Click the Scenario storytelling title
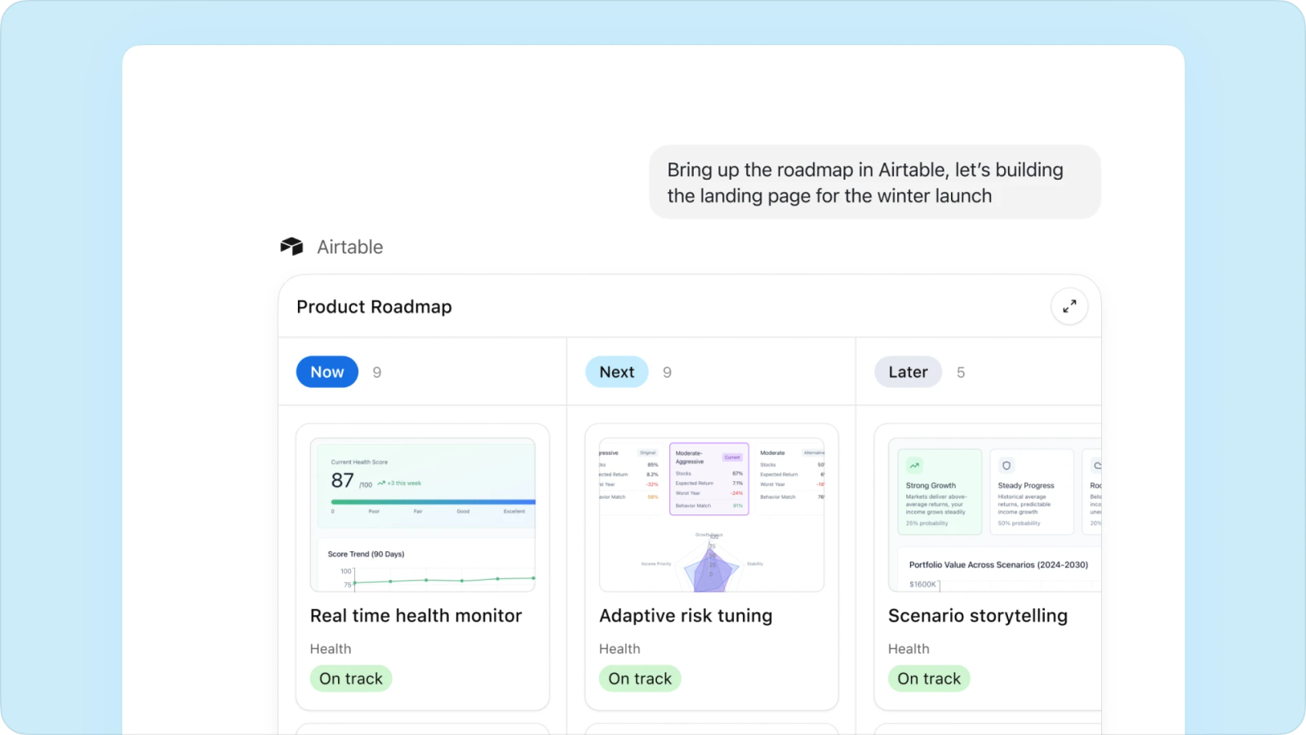Viewport: 1306px width, 735px height. click(x=978, y=616)
